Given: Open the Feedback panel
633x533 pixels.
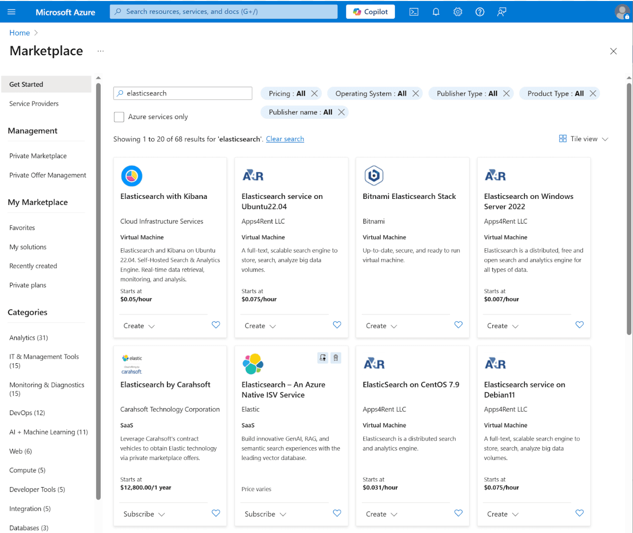Looking at the screenshot, I should point(502,11).
